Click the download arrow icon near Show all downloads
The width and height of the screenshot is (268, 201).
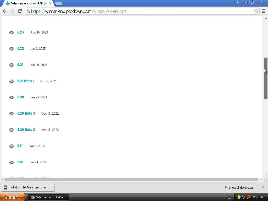point(226,187)
